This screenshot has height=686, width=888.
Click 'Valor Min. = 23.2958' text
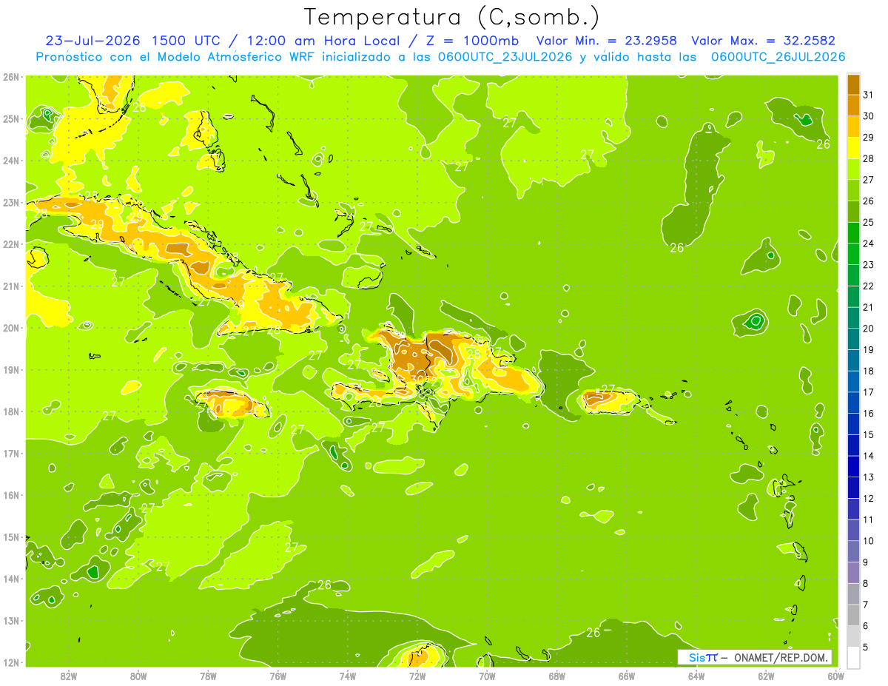(x=607, y=40)
